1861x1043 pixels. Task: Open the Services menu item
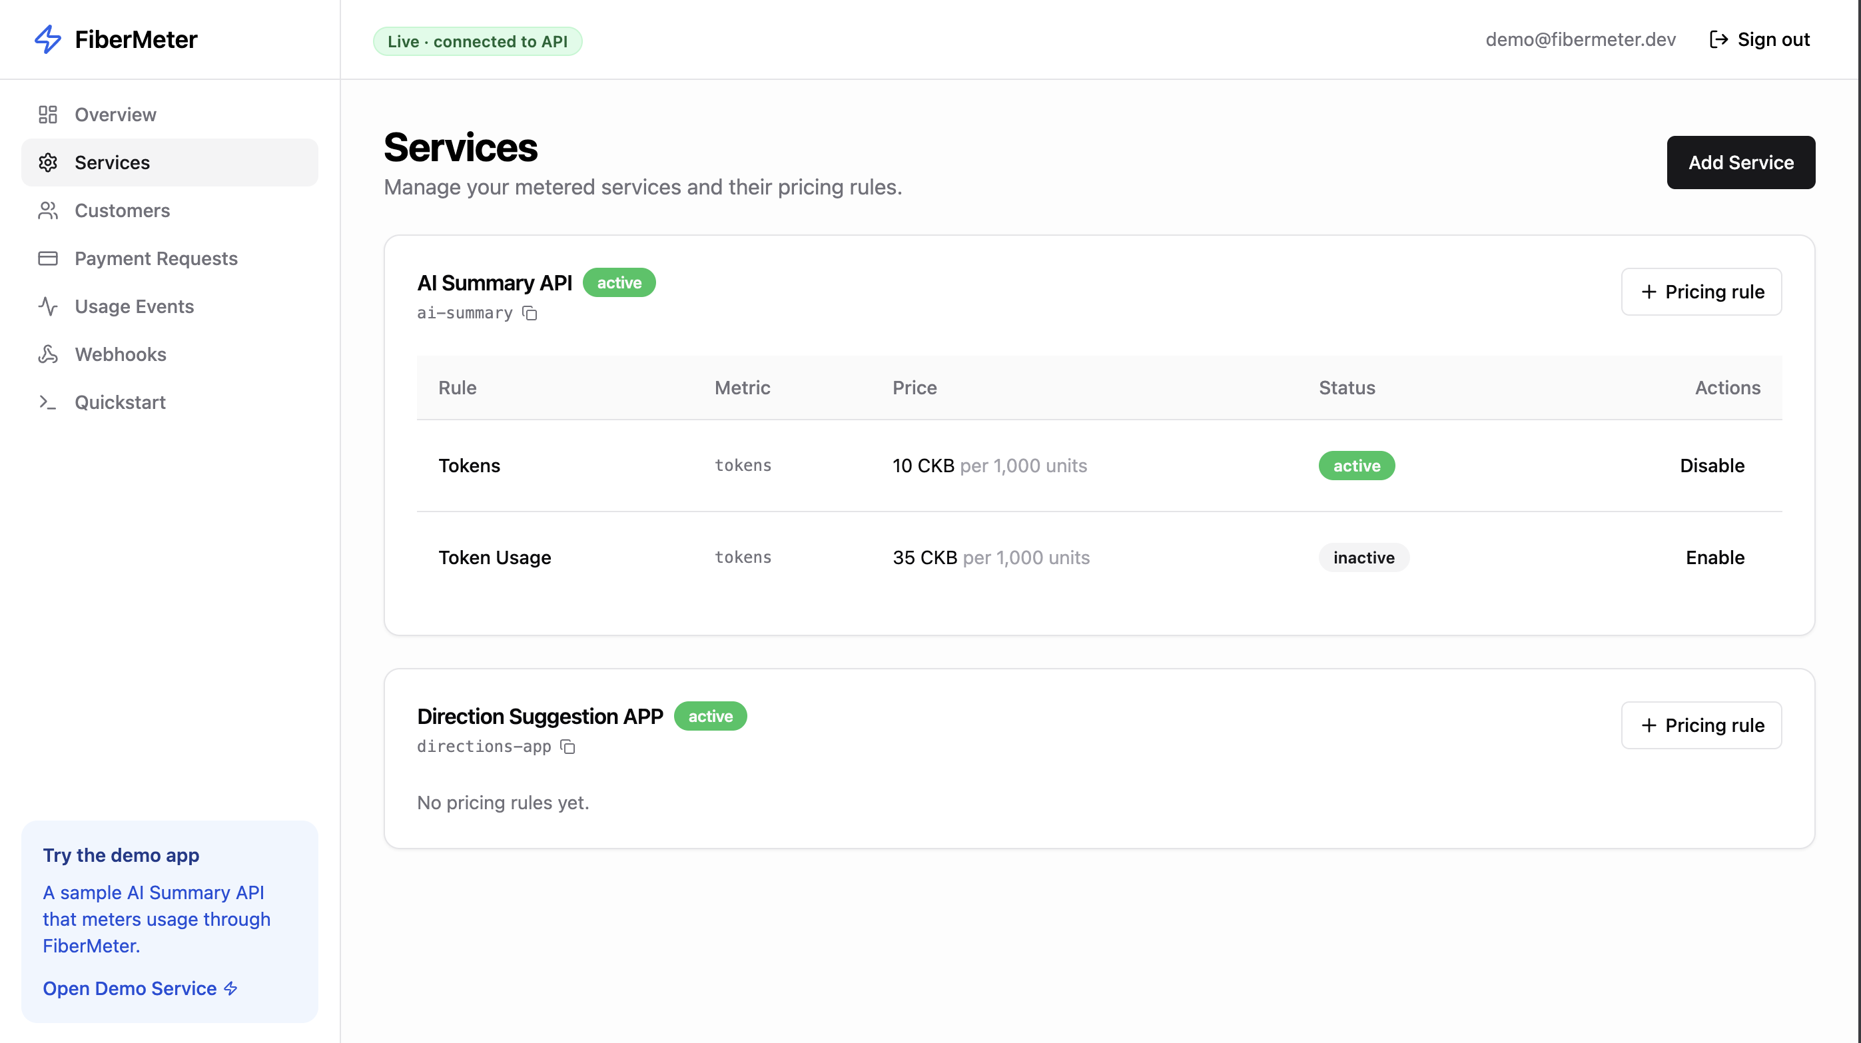170,163
